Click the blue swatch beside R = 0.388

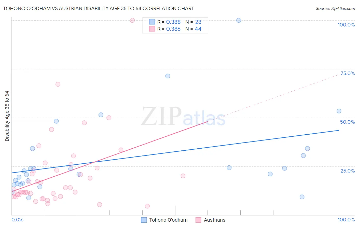(152, 22)
